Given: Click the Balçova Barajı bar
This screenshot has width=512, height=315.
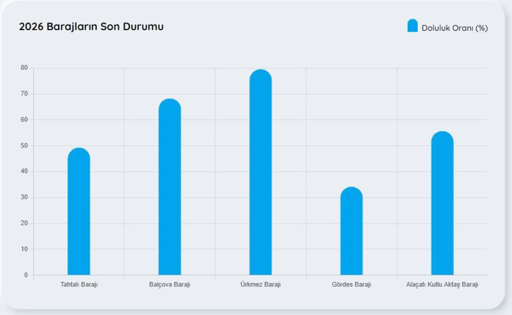Looking at the screenshot, I should (x=170, y=187).
